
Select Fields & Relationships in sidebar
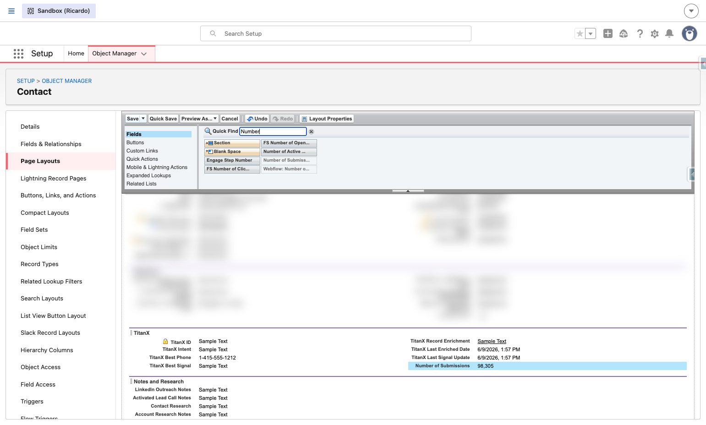pos(51,144)
